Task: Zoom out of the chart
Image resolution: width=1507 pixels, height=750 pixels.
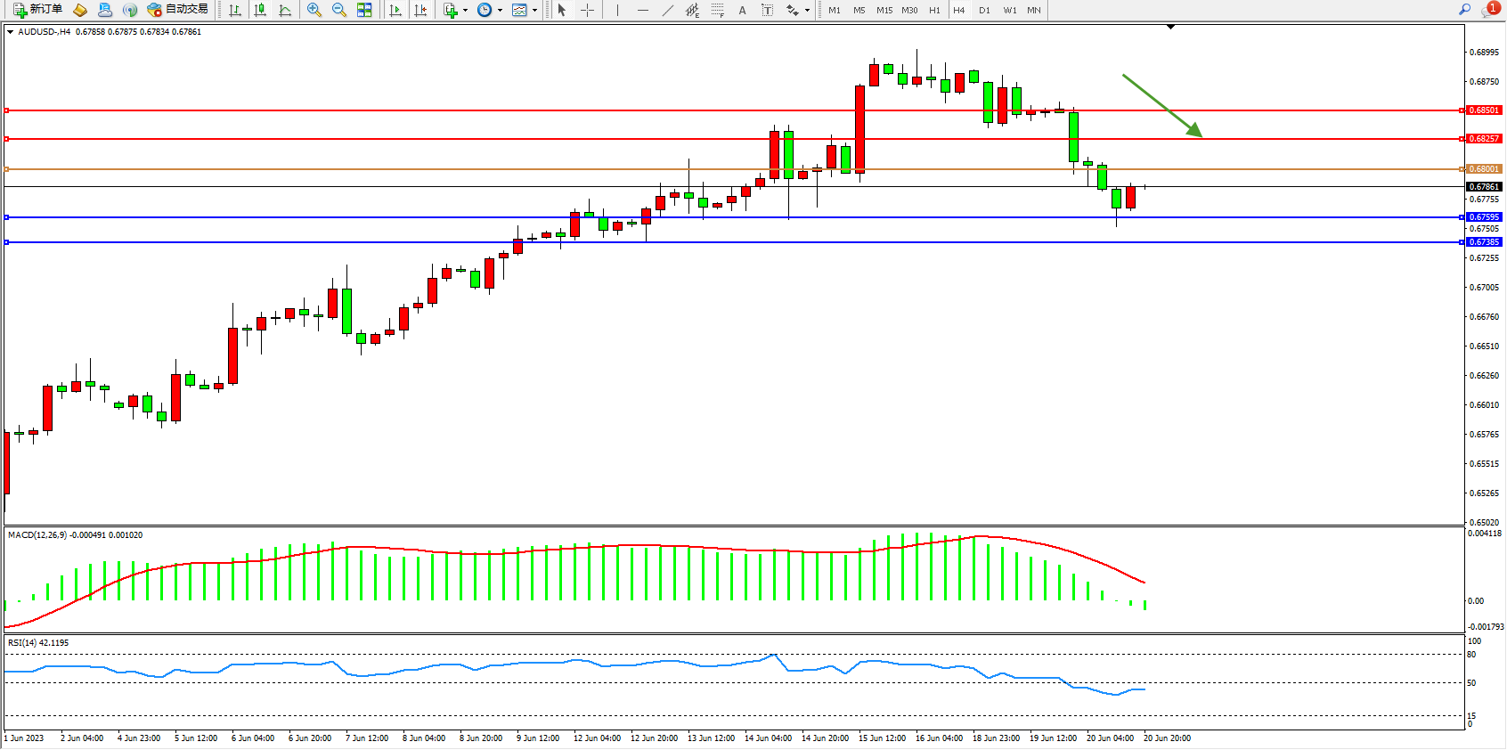Action: pos(339,10)
